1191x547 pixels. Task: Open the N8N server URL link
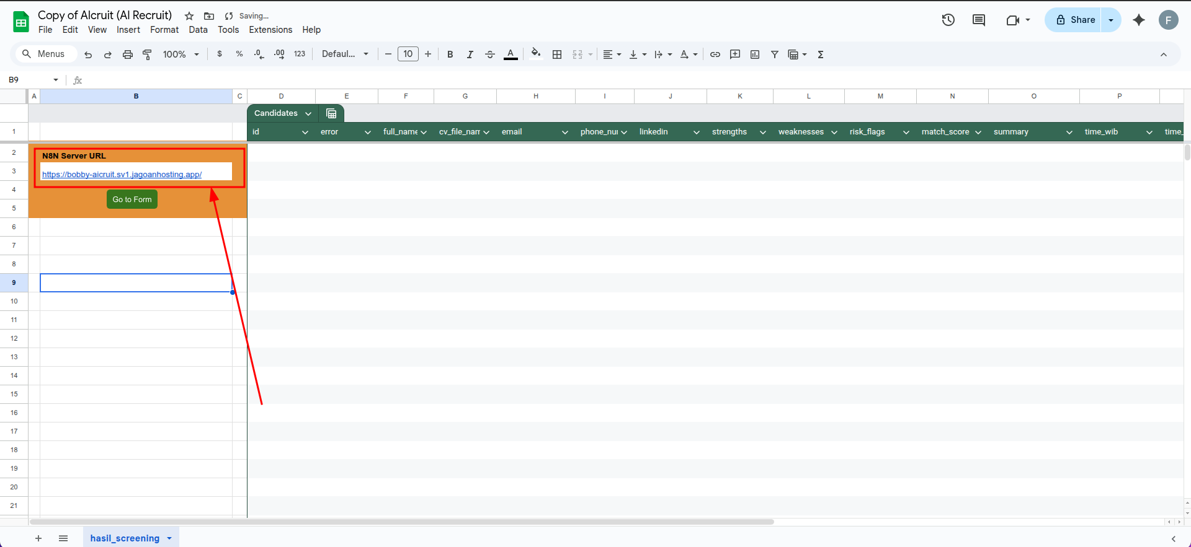122,175
